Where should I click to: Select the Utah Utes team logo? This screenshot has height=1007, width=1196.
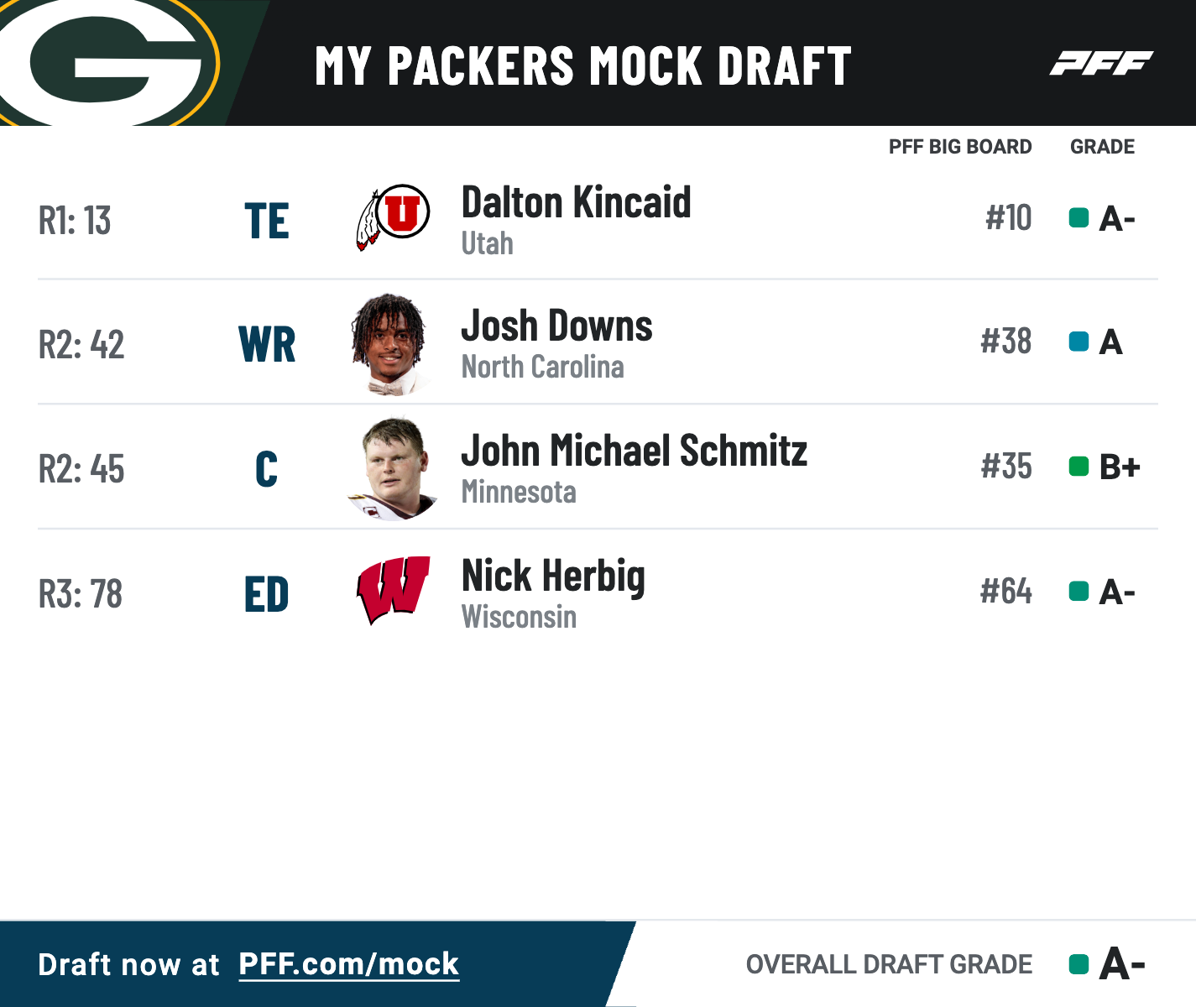click(393, 217)
